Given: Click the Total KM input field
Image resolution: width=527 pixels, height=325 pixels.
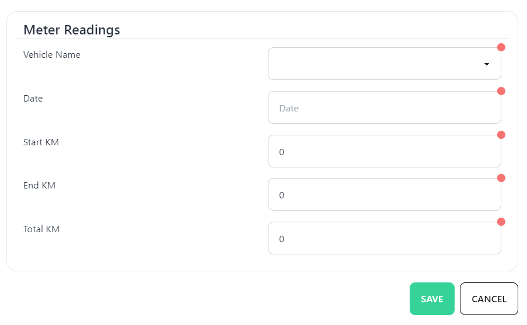Looking at the screenshot, I should tap(384, 238).
